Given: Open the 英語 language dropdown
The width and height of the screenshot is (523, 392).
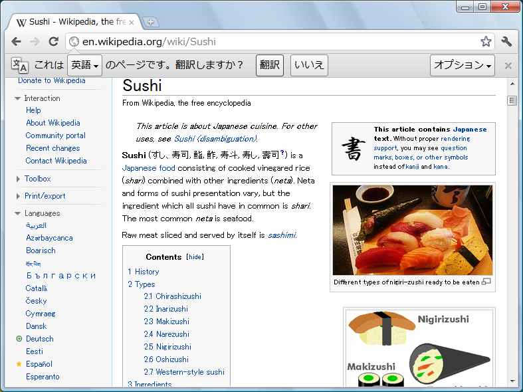Looking at the screenshot, I should coord(84,65).
